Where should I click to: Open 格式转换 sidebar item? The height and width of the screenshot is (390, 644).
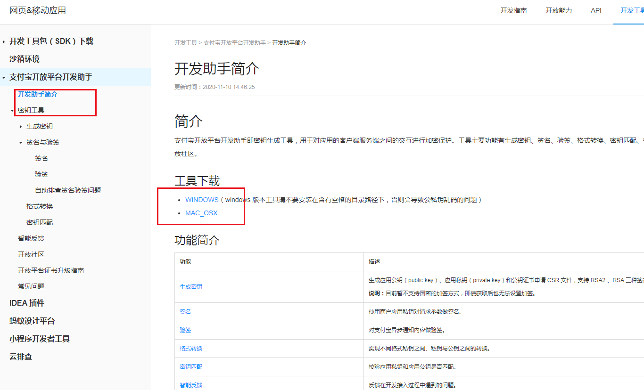[x=40, y=206]
